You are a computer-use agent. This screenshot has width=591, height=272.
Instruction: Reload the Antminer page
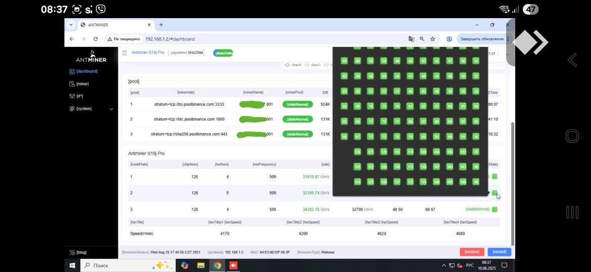[95, 39]
